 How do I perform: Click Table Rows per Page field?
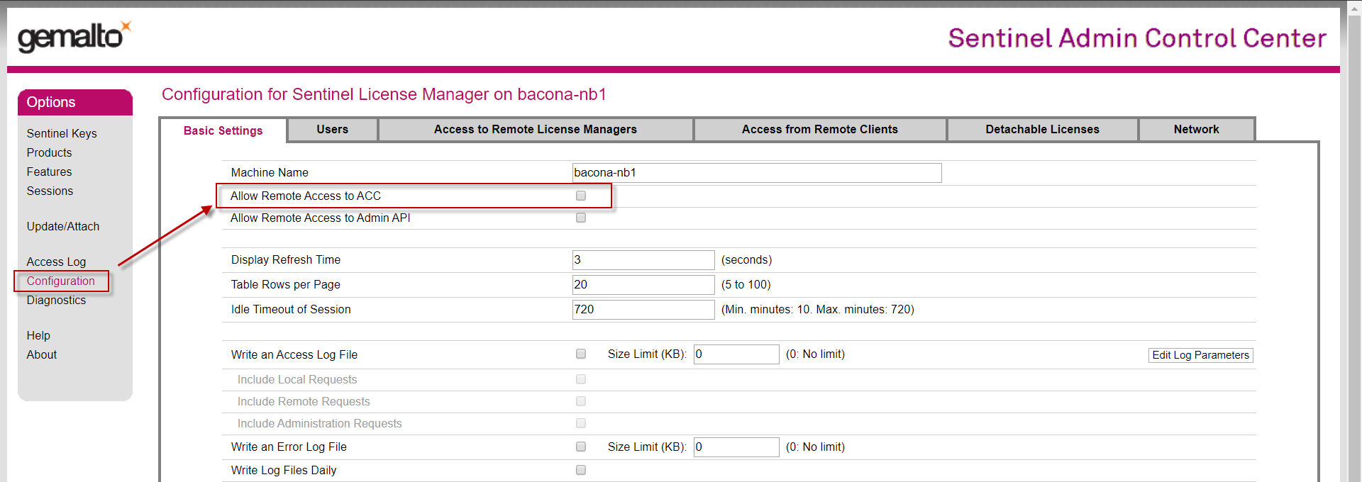[x=643, y=285]
